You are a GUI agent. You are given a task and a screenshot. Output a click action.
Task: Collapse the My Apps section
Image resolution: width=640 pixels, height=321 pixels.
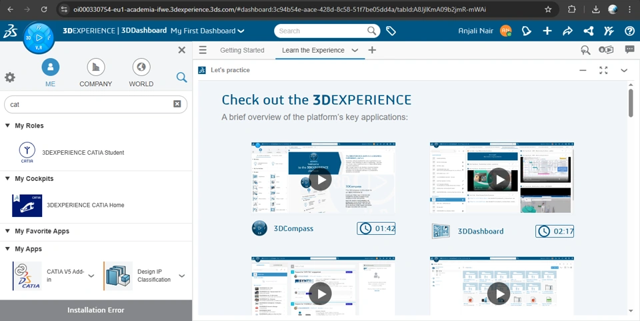(7, 249)
